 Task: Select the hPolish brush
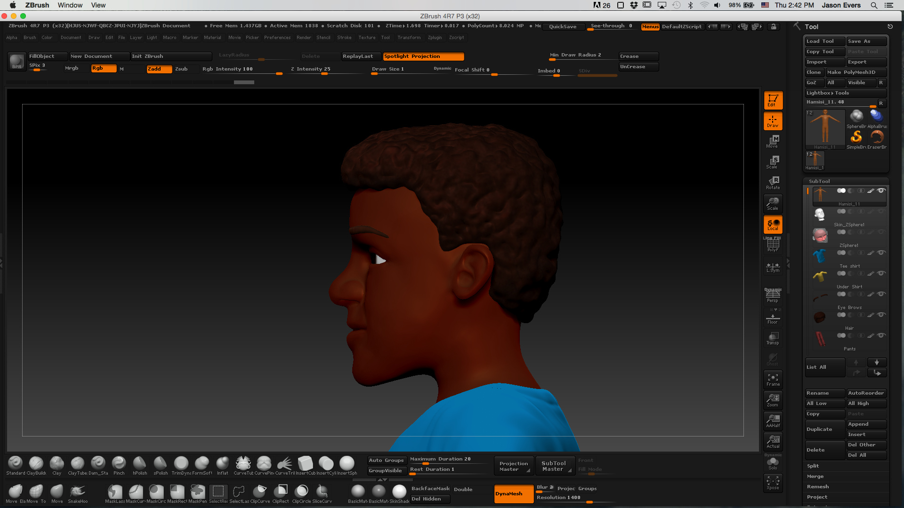[140, 466]
